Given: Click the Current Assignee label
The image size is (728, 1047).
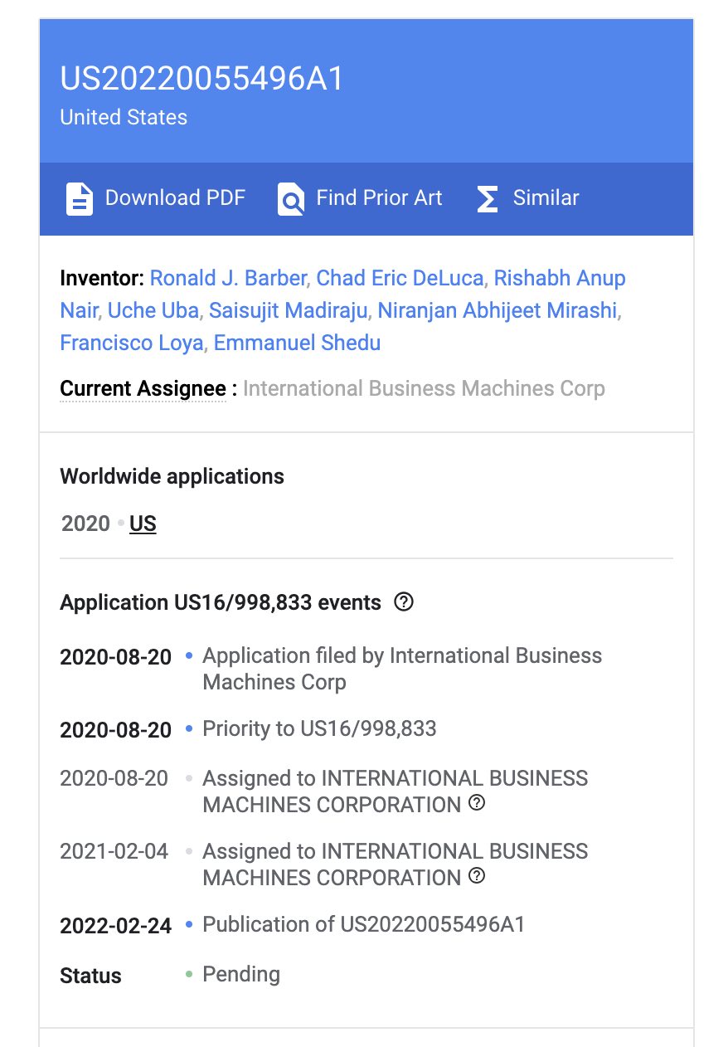Looking at the screenshot, I should point(143,388).
